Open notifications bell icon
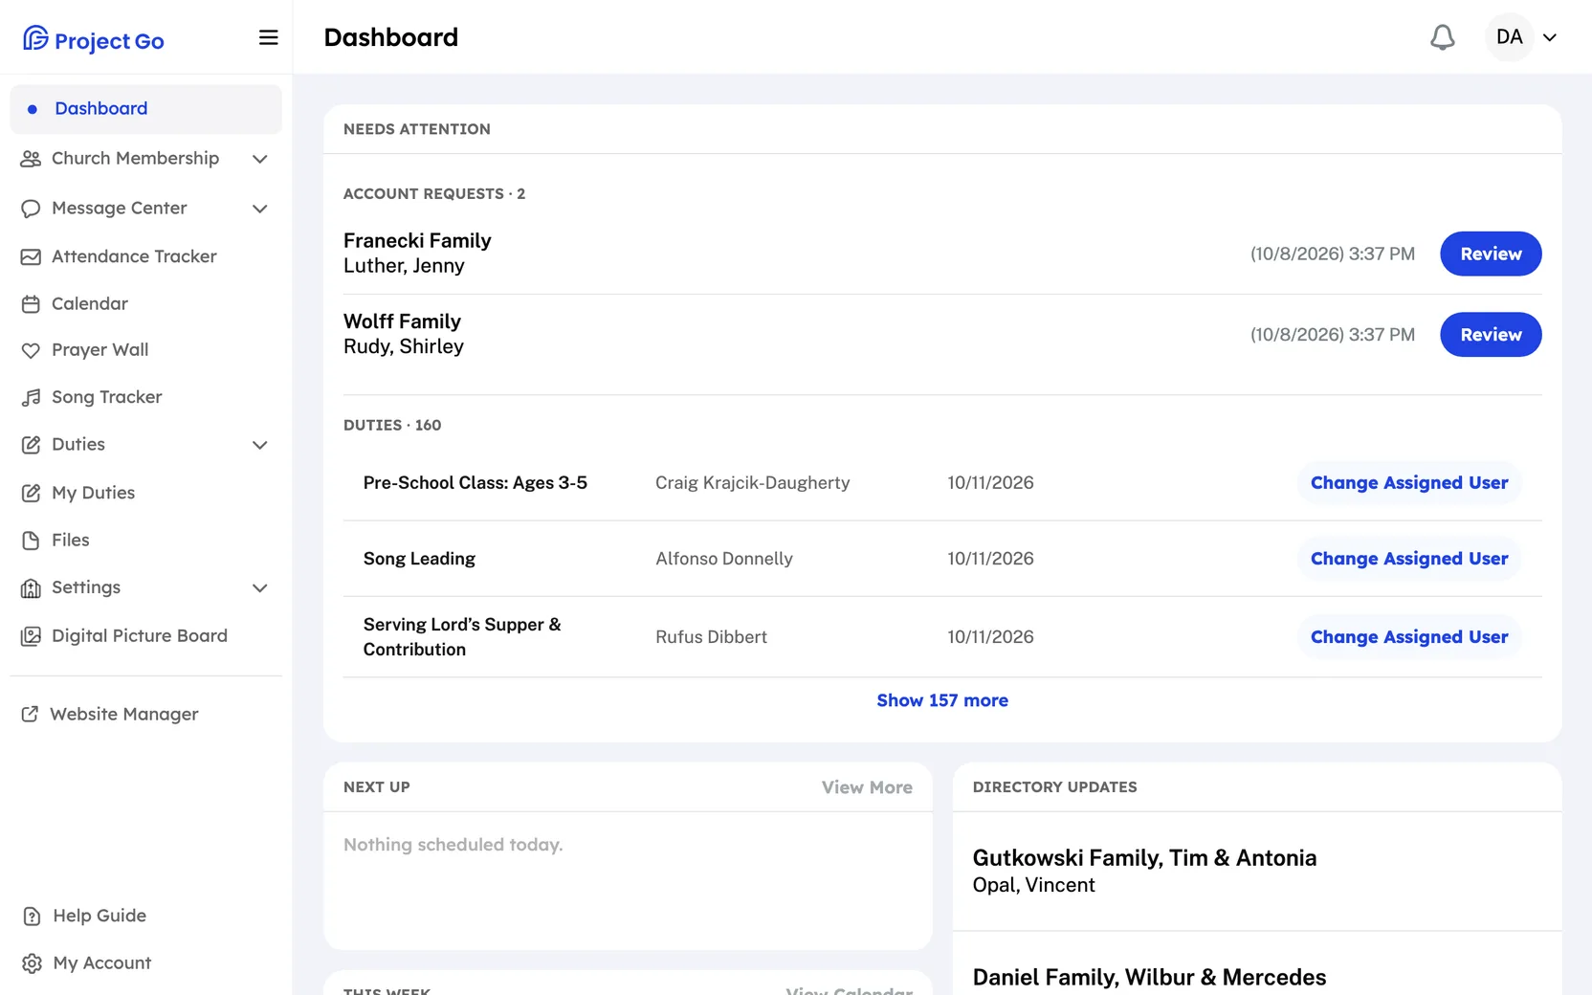1592x995 pixels. click(1442, 37)
